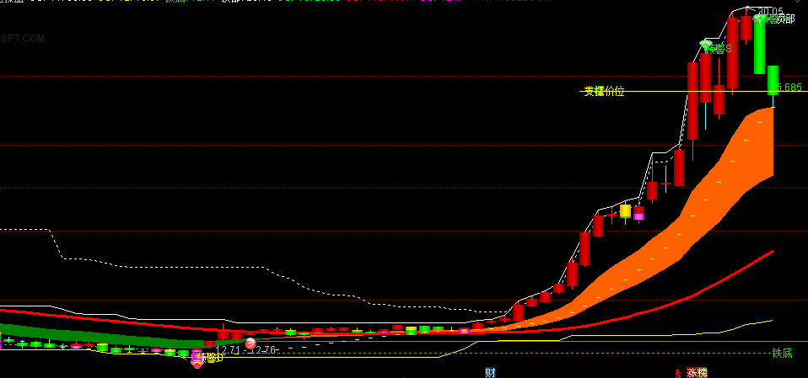
Task: Click the red ball marker near 12.71
Action: click(x=250, y=343)
